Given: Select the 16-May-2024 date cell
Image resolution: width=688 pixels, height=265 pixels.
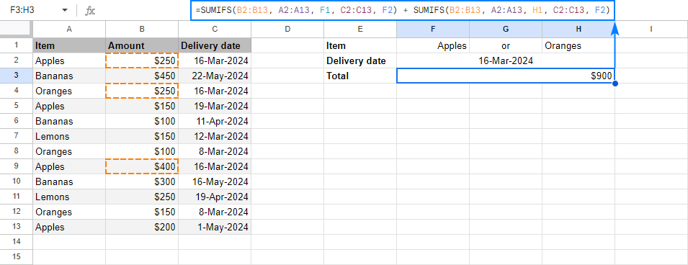Looking at the screenshot, I should click(x=215, y=181).
